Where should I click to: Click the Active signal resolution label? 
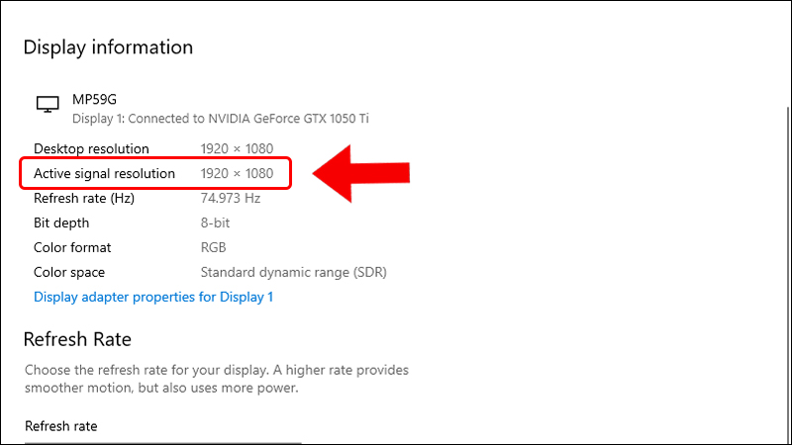pyautogui.click(x=104, y=173)
